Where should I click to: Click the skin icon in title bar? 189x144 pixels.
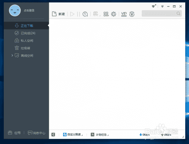(154, 6)
